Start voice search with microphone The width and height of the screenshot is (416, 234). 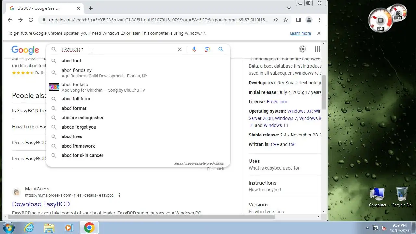tap(194, 49)
